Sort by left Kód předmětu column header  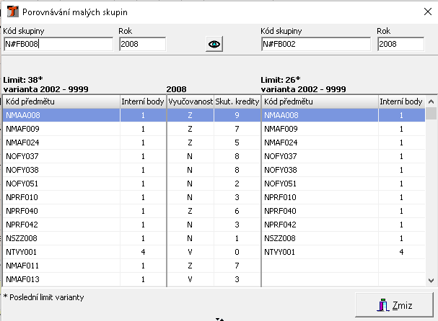point(61,101)
